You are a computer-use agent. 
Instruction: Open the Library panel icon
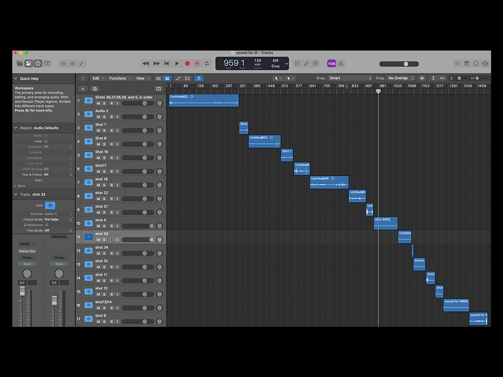click(19, 64)
